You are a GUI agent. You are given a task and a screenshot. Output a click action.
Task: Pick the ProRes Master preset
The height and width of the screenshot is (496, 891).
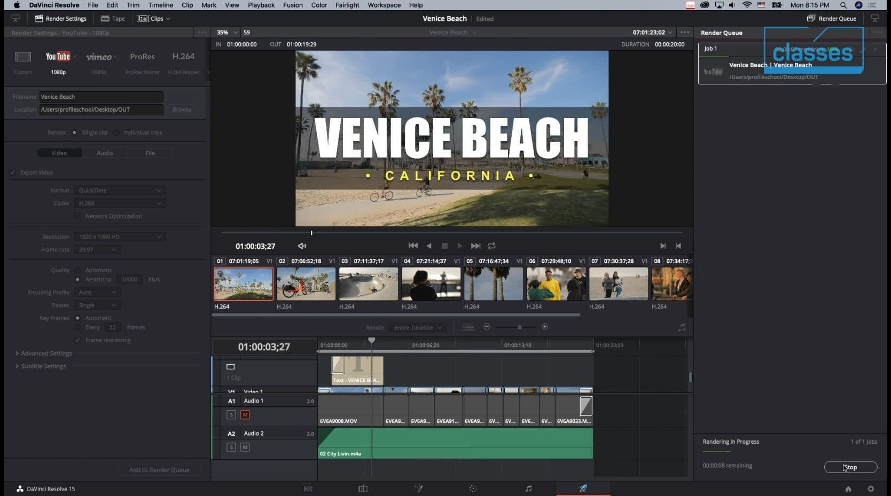(143, 62)
